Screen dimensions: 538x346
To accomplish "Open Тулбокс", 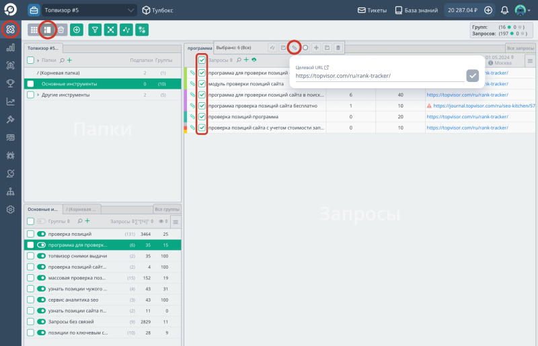I will [157, 10].
